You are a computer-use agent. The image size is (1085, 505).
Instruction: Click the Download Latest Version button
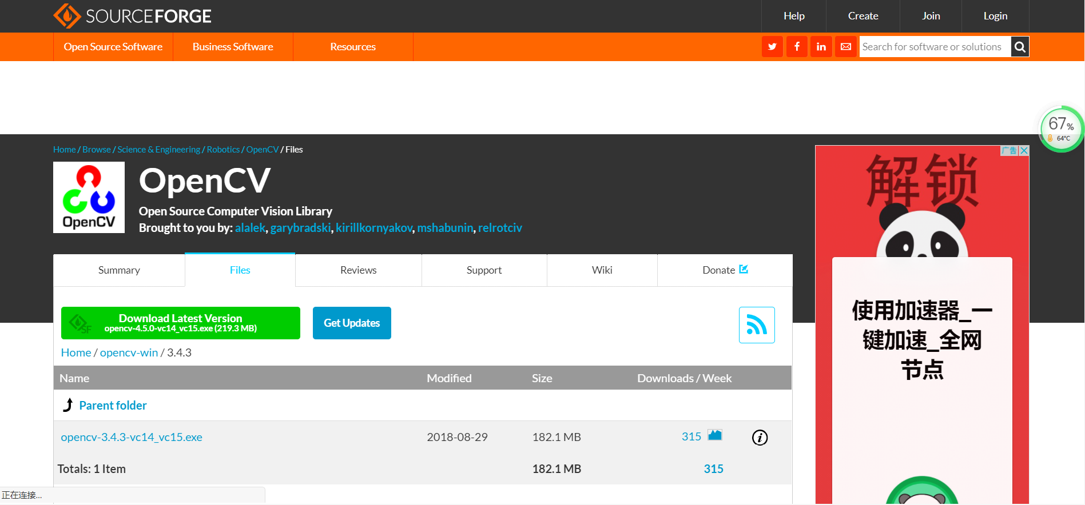(x=181, y=323)
